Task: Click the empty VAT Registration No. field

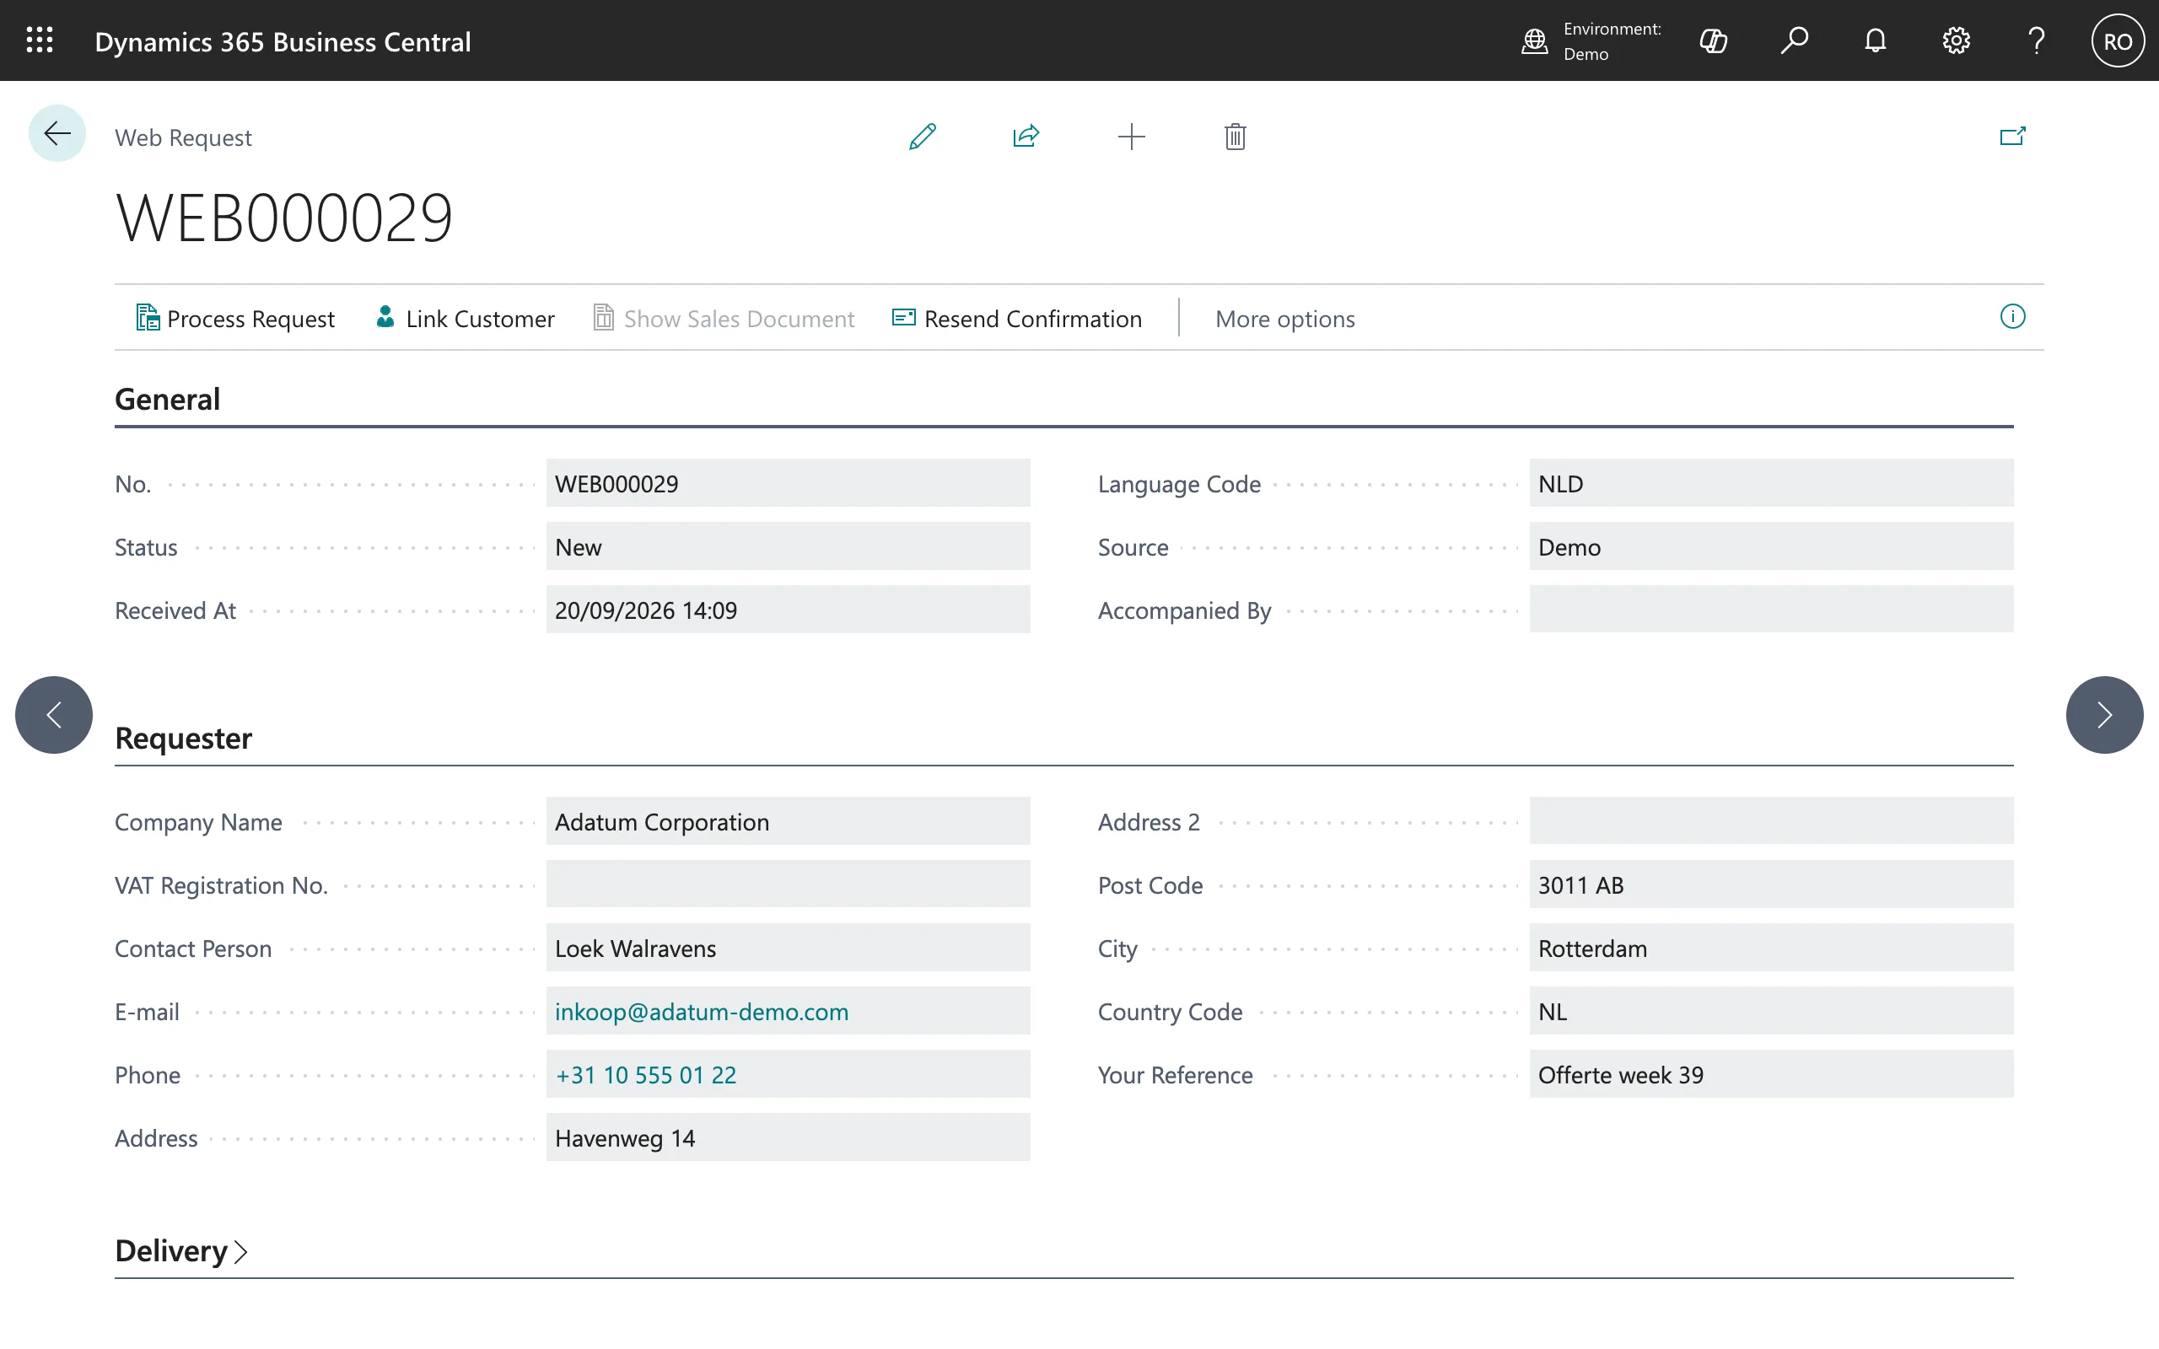Action: coord(788,885)
